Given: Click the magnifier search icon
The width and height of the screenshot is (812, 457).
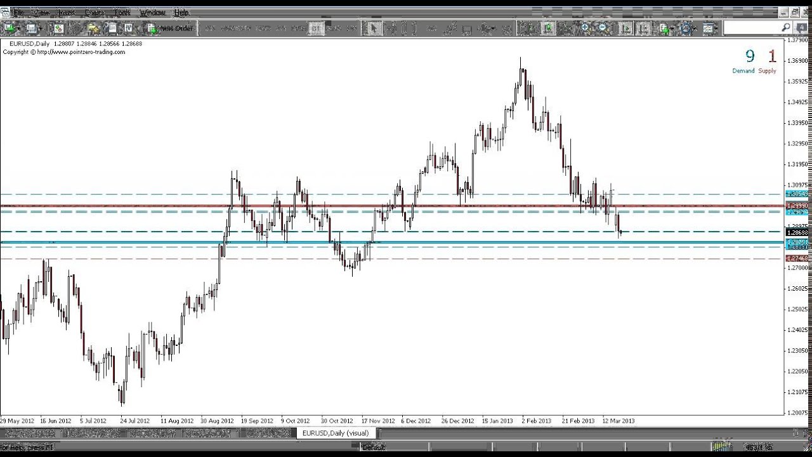Looking at the screenshot, I should coord(785,27).
